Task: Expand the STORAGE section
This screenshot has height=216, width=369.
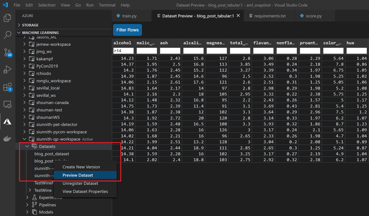Action: [x=19, y=25]
